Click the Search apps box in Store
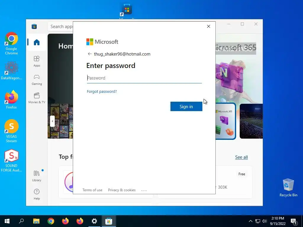303x227 pixels. [60, 26]
